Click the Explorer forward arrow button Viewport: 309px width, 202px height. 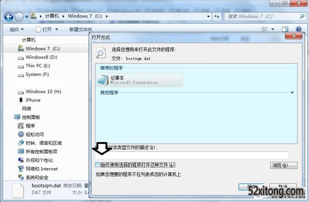click(19, 17)
